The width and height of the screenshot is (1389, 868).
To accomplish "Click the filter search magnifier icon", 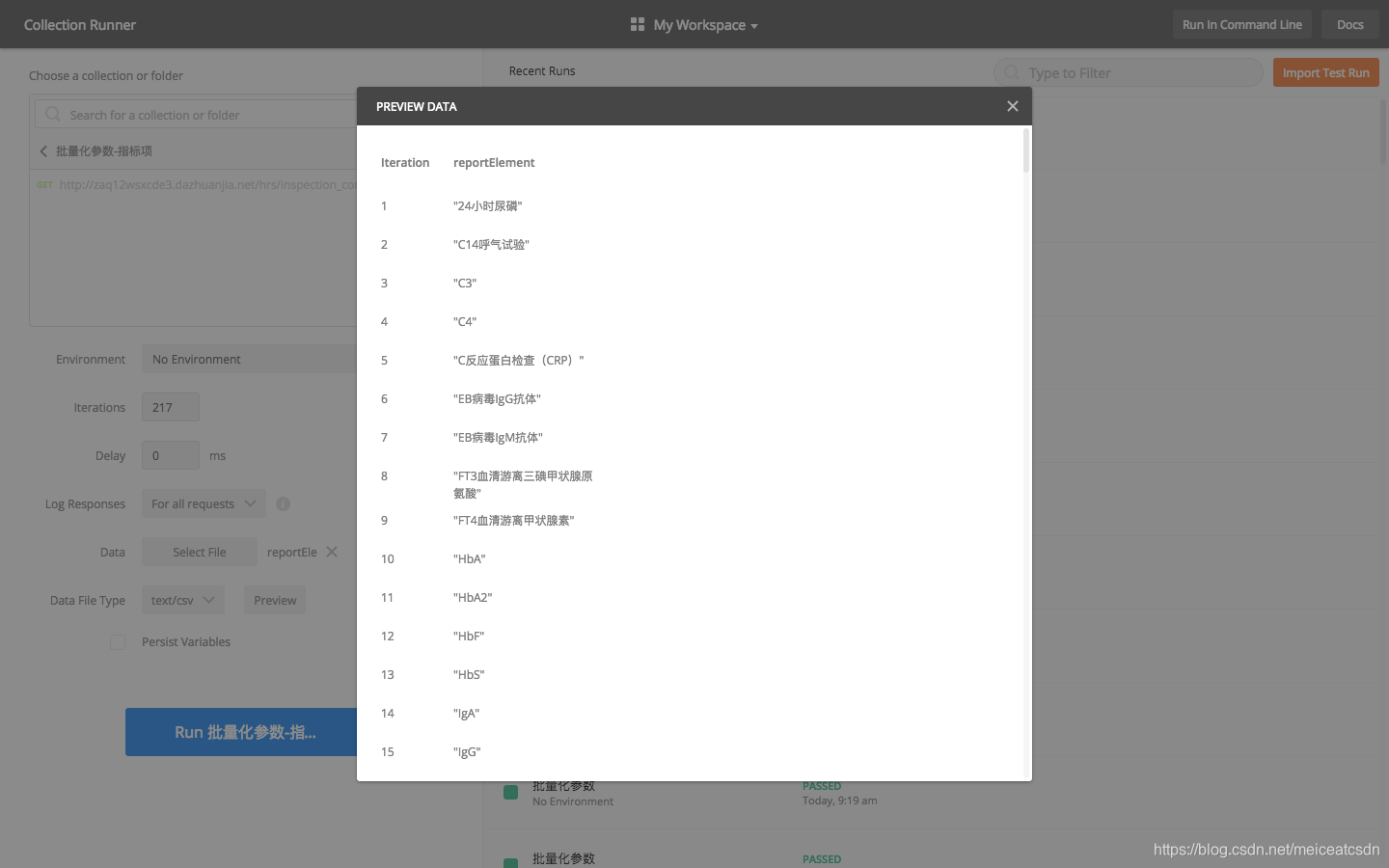I will pyautogui.click(x=1011, y=72).
